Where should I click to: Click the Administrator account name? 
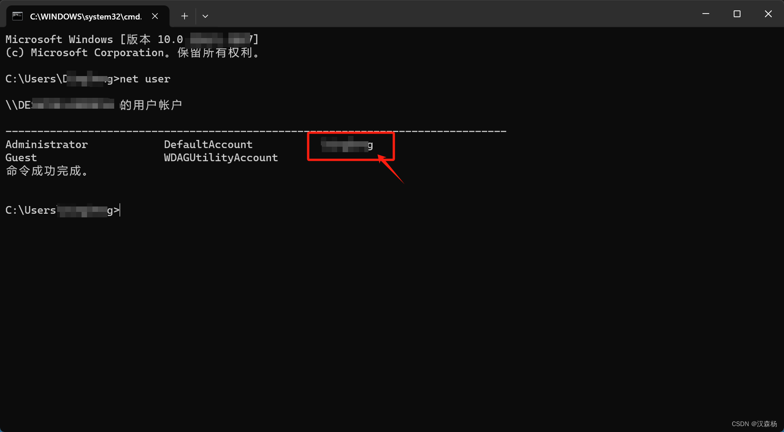[47, 144]
